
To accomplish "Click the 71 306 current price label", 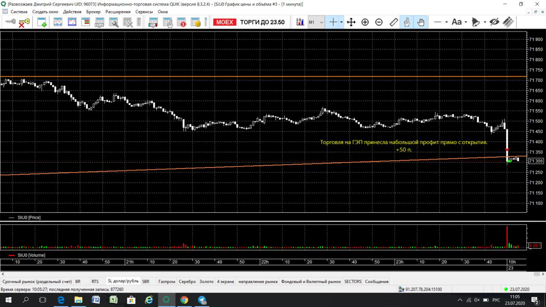I will click(x=536, y=161).
